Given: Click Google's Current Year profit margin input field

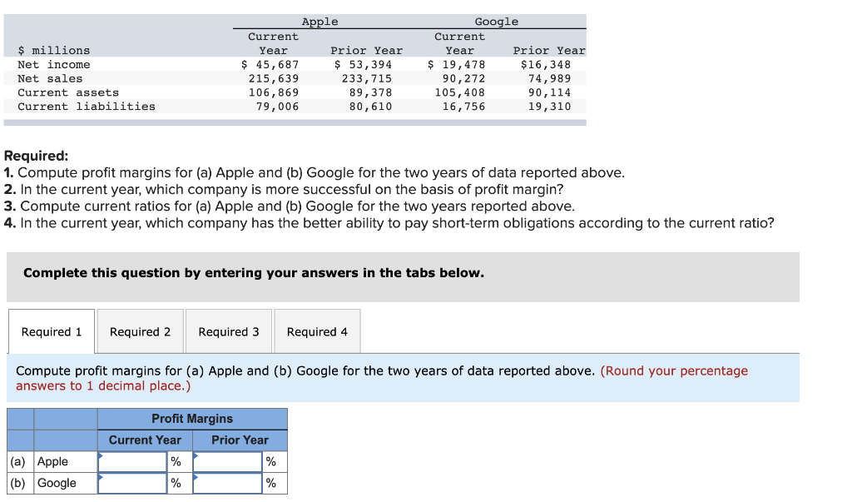Looking at the screenshot, I should pos(131,482).
